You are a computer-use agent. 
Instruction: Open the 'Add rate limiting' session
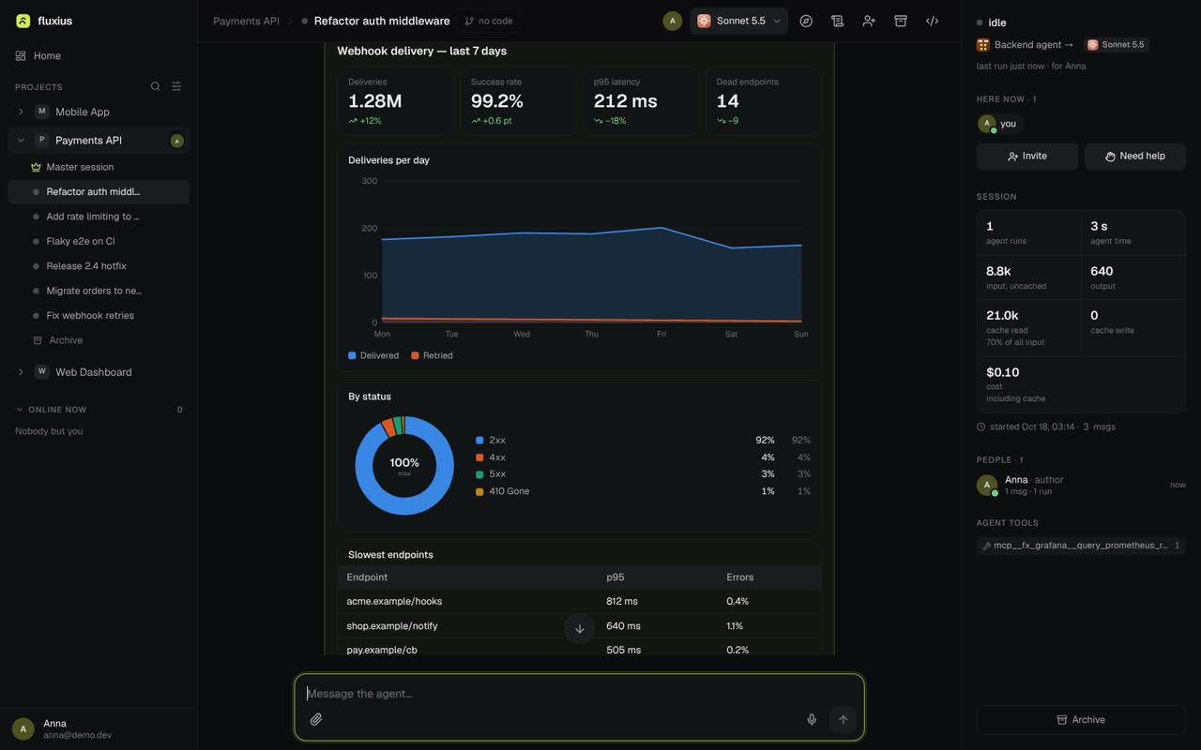coord(99,217)
